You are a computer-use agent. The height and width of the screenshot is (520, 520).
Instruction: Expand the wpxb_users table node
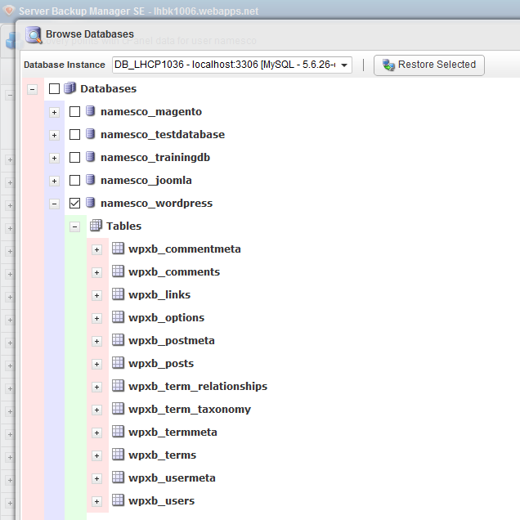(96, 501)
